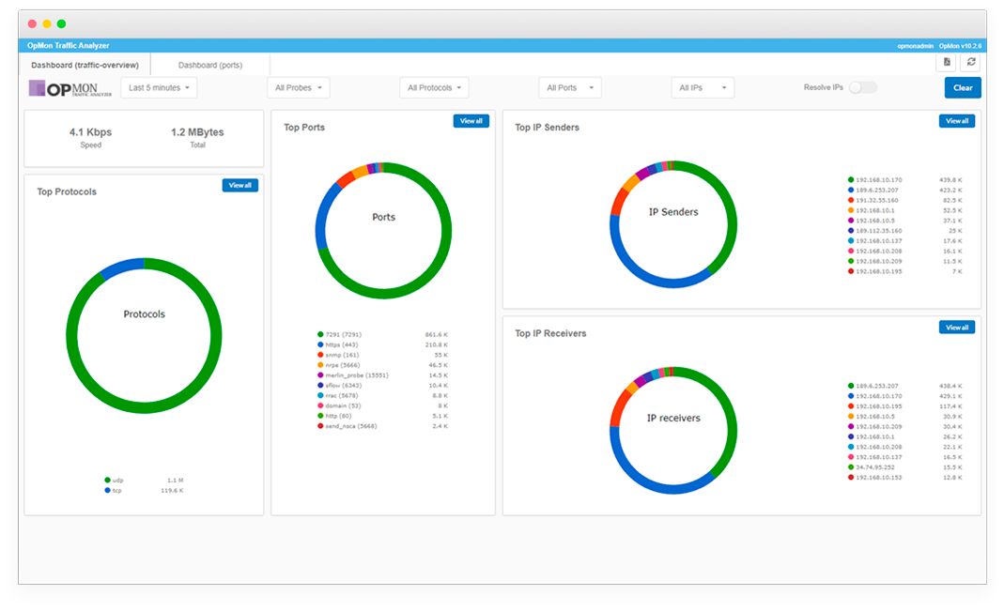Click the orange snmp (161) legend marker
Image resolution: width=1004 pixels, height=611 pixels.
pyautogui.click(x=320, y=355)
